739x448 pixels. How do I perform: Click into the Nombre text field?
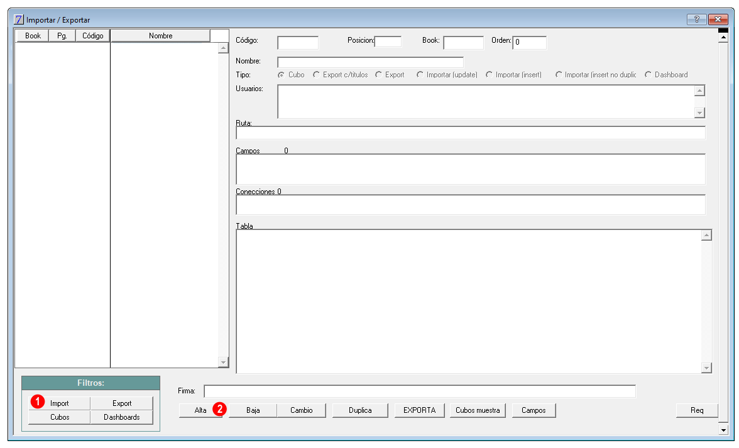(x=371, y=62)
